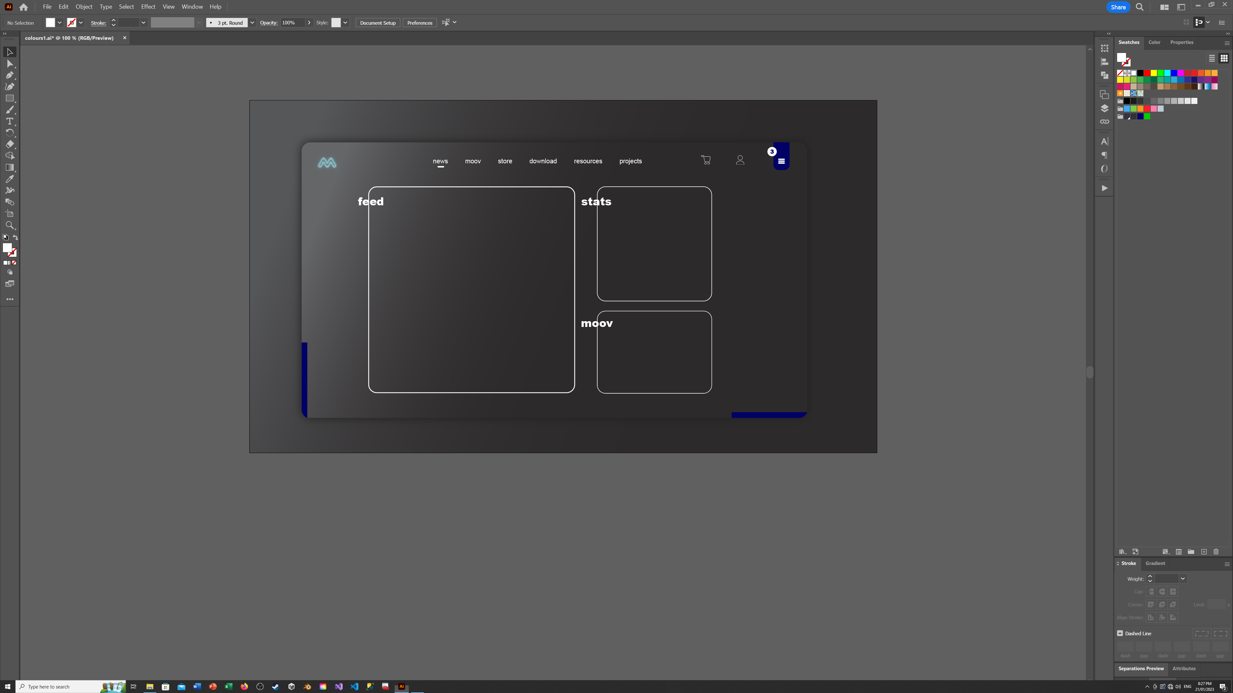Open the fill color dropdown in control bar
This screenshot has height=693, width=1233.
[x=60, y=22]
